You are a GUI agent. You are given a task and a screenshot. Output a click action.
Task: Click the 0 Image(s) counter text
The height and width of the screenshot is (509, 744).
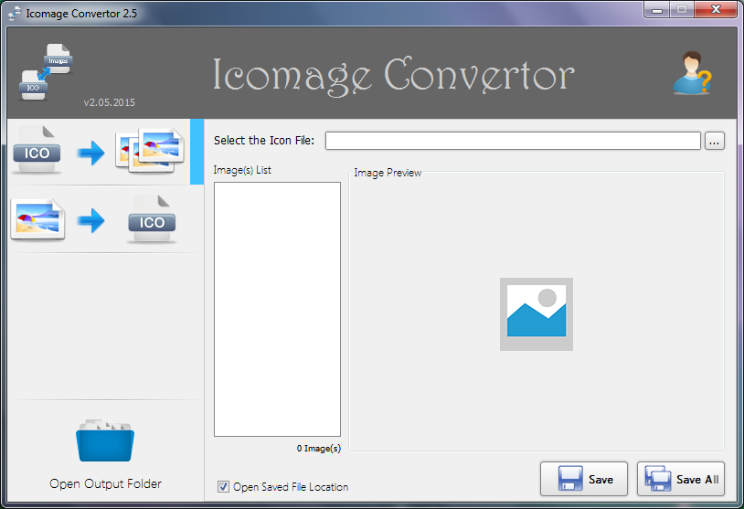(319, 449)
